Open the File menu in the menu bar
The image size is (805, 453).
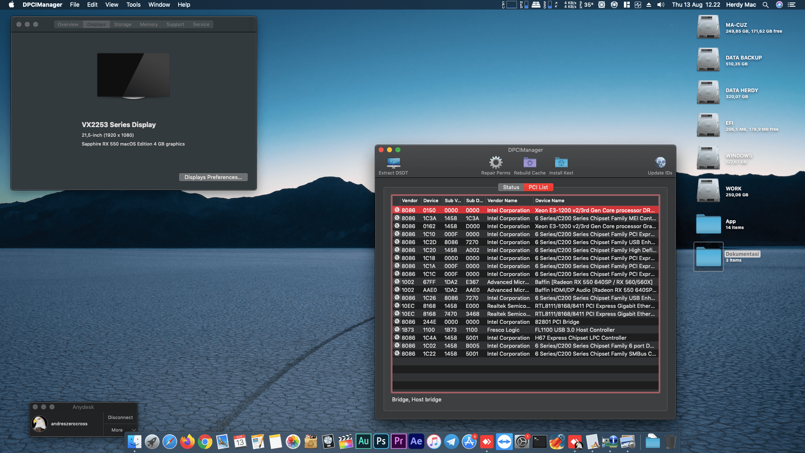point(75,5)
